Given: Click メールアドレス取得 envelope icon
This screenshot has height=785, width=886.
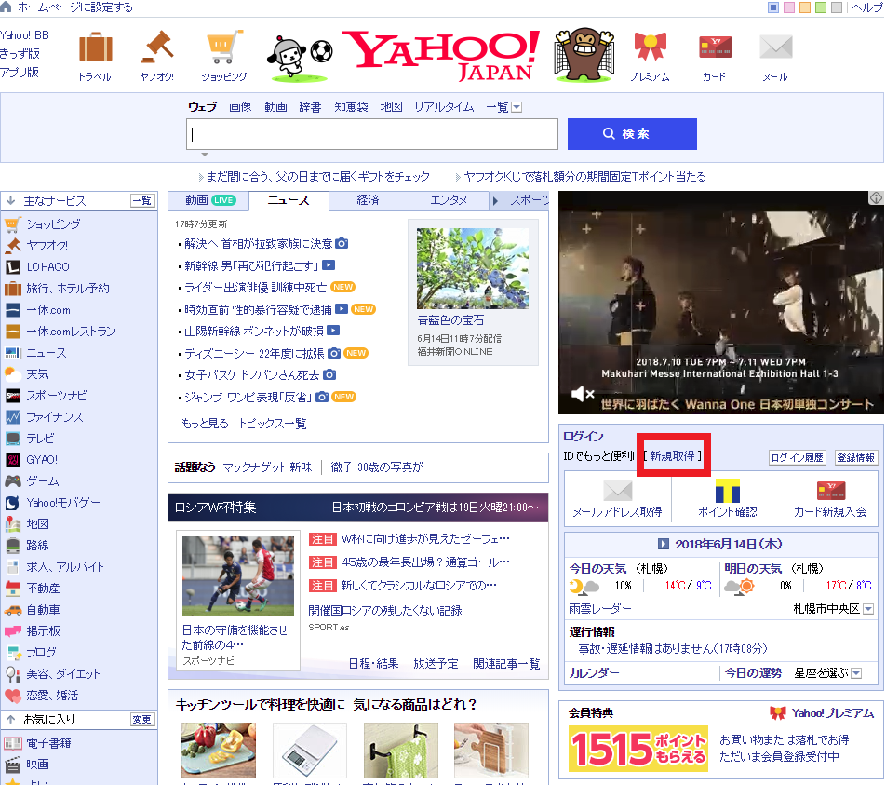Looking at the screenshot, I should pyautogui.click(x=618, y=491).
